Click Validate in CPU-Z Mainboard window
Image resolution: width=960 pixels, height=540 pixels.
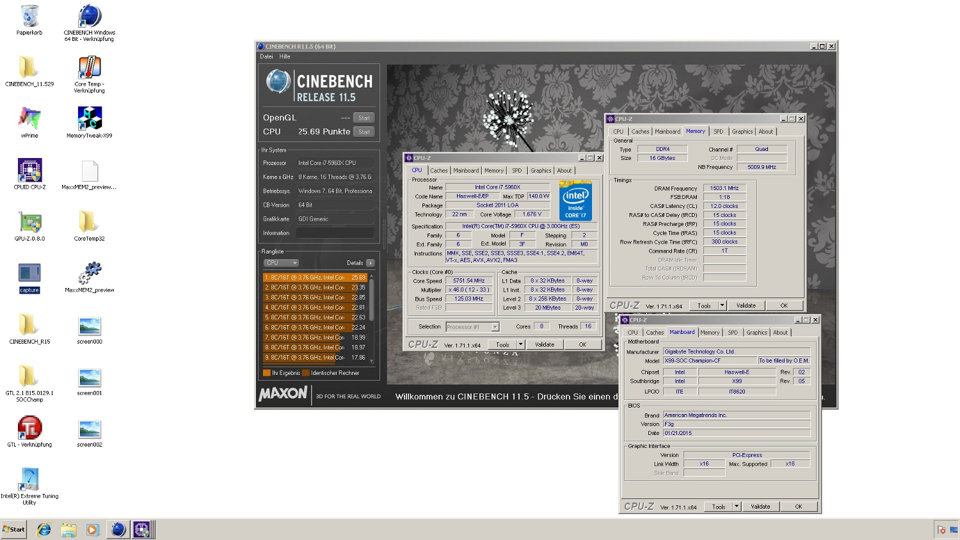(761, 507)
